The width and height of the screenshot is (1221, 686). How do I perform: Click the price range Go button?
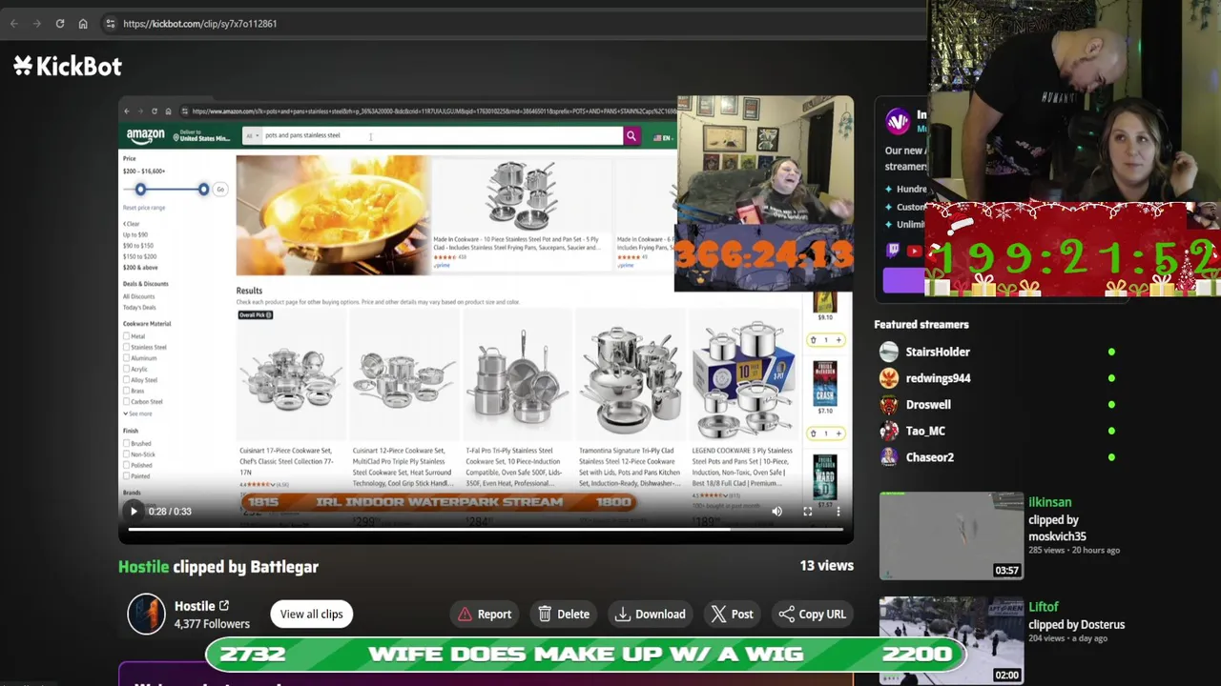220,190
